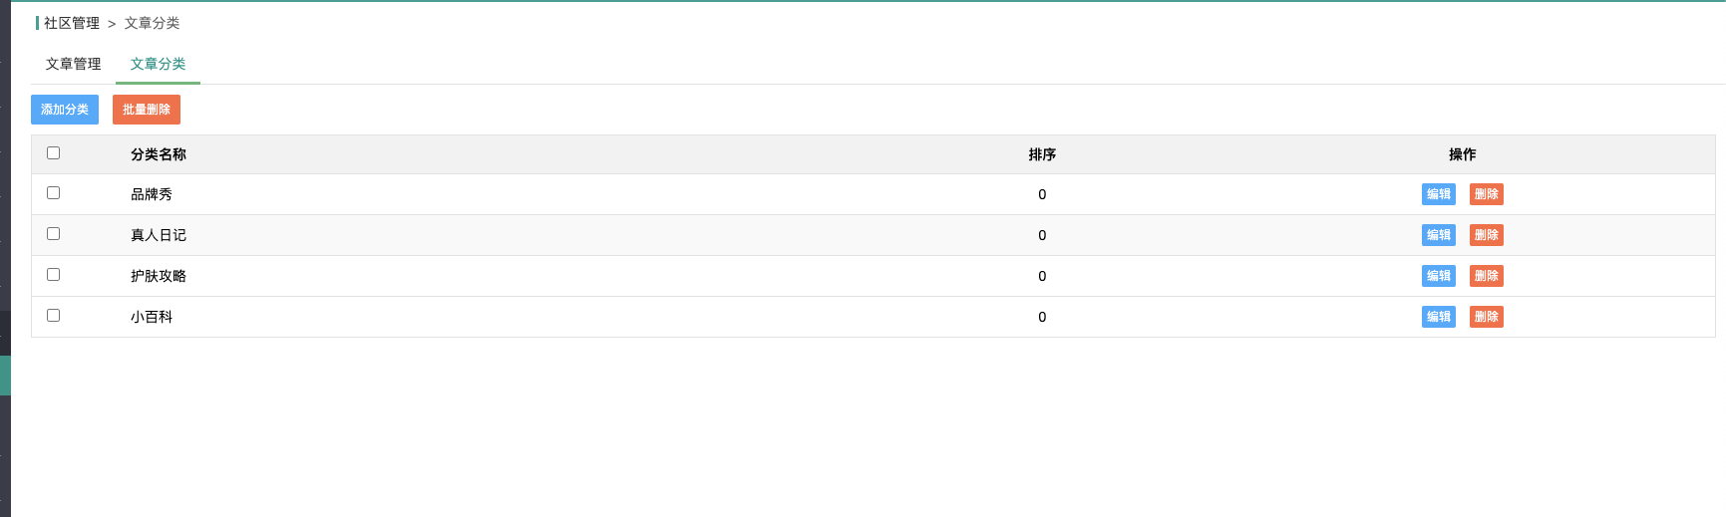1726x517 pixels.
Task: Edit the 真人日记 category
Action: (x=1439, y=235)
